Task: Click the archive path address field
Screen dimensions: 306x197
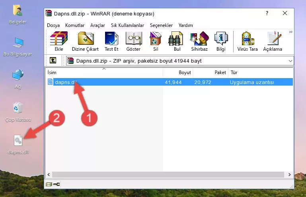Action: coord(180,61)
